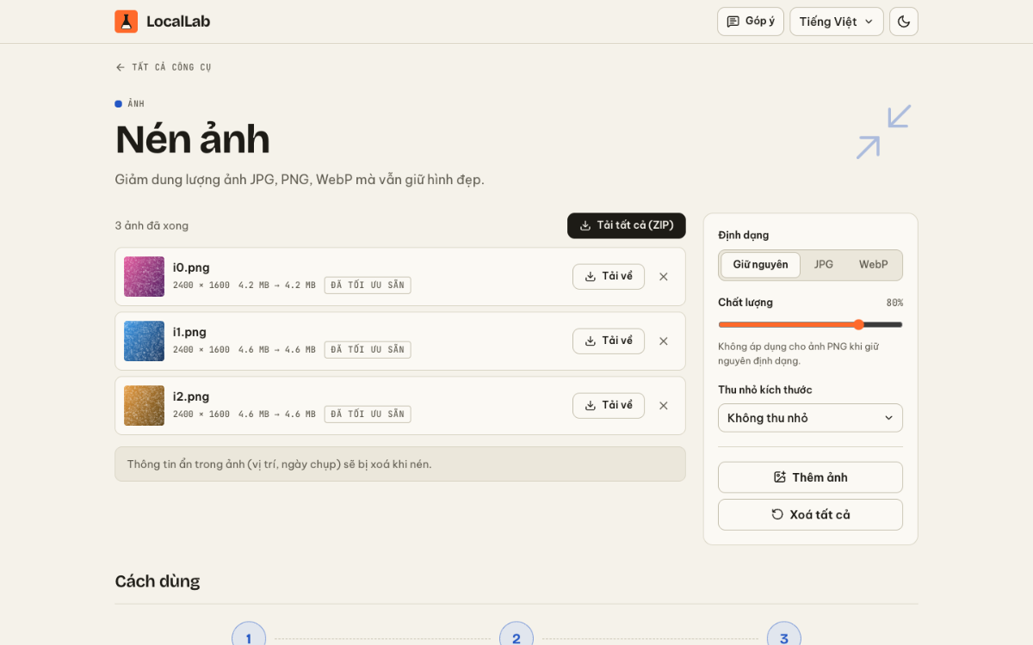The width and height of the screenshot is (1033, 645).
Task: Open the Tiếng Việt language dropdown
Action: tap(837, 21)
